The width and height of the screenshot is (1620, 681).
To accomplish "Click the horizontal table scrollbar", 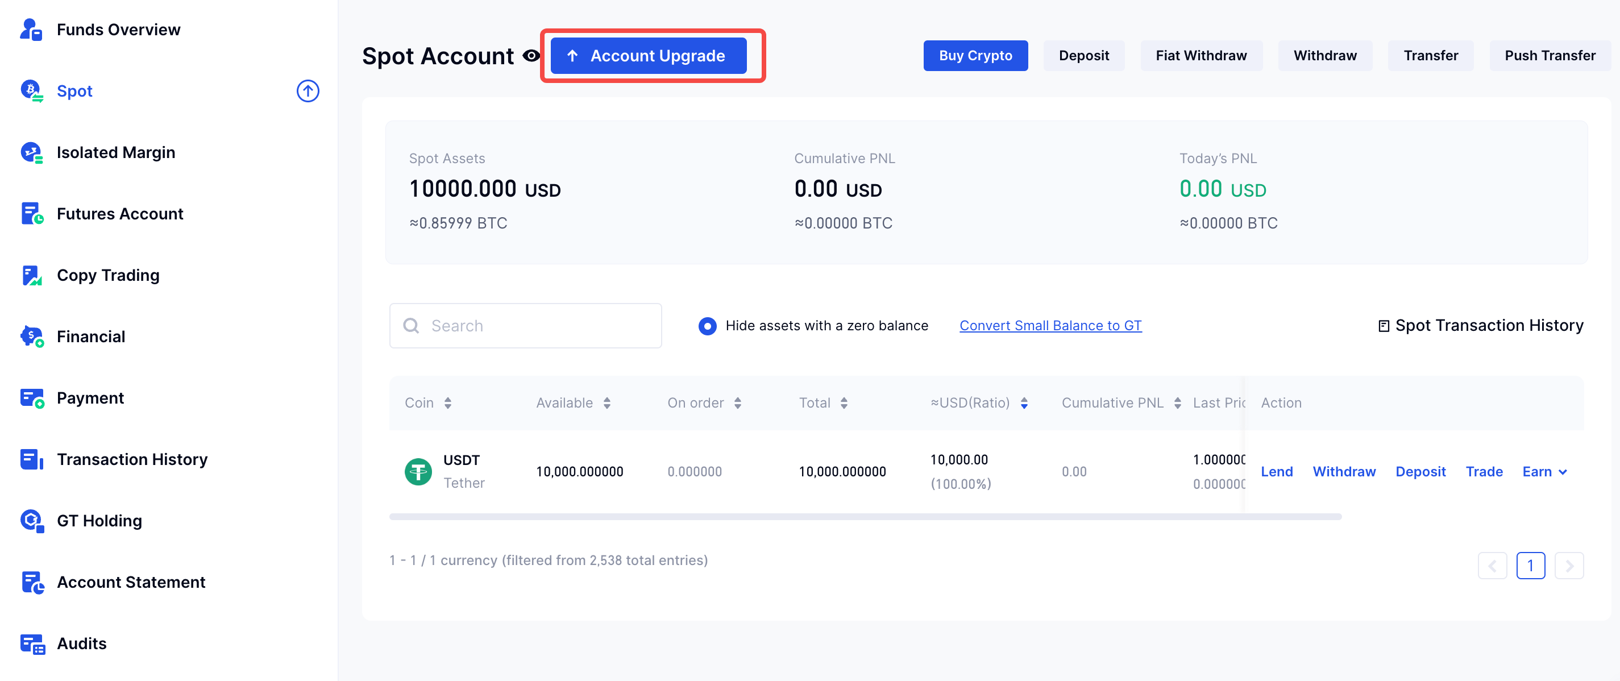I will coord(865,517).
